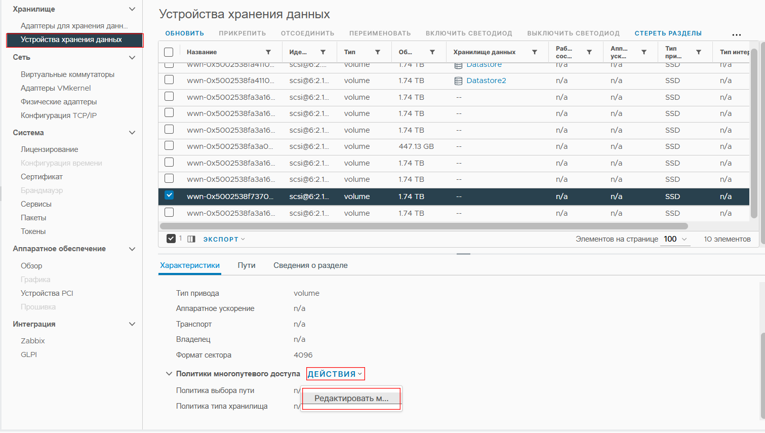This screenshot has height=433, width=765.
Task: Check the last row wwn-0x5002538fa3a16 checkbox
Action: click(x=169, y=213)
